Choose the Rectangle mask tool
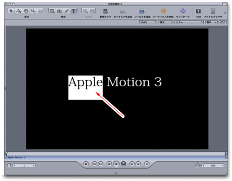Screen dimensions: 232x181 [85, 11]
